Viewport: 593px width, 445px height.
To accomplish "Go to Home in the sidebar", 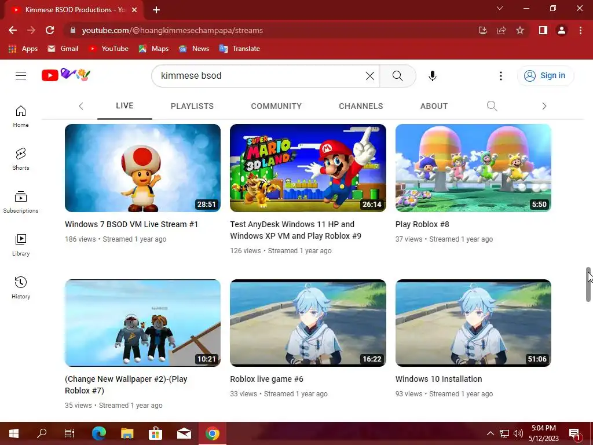I will pyautogui.click(x=21, y=116).
